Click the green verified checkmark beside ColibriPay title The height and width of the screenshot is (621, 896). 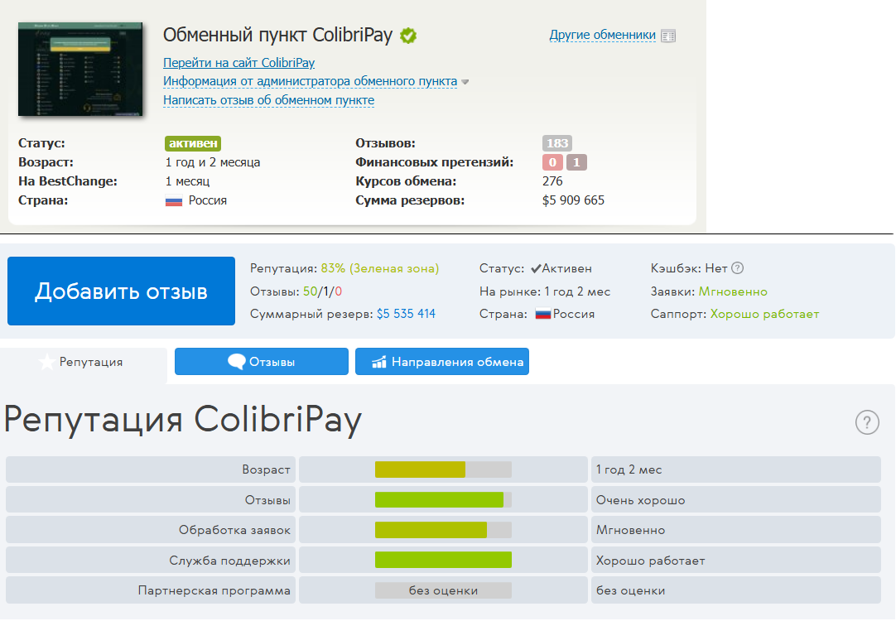408,36
